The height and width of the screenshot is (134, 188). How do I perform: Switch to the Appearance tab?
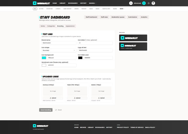click(x=70, y=26)
